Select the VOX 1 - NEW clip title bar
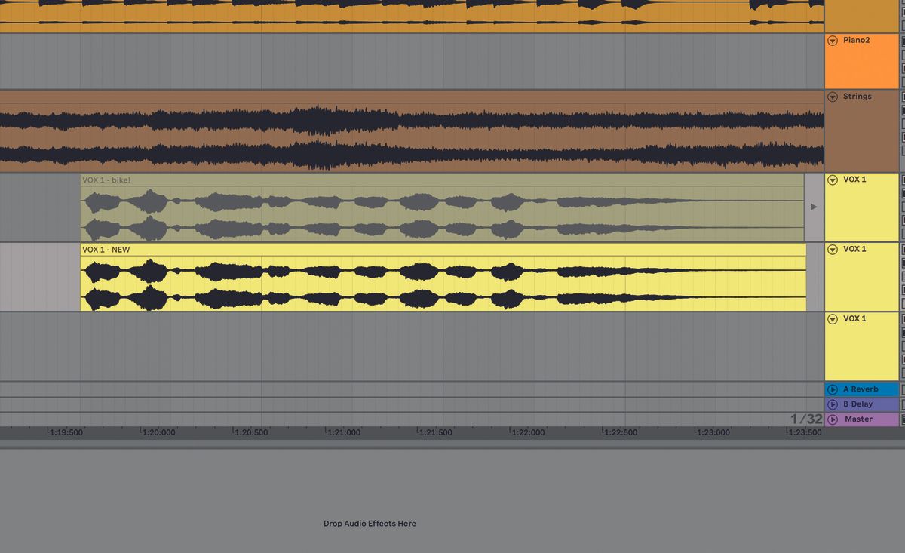This screenshot has height=553, width=905. click(443, 250)
